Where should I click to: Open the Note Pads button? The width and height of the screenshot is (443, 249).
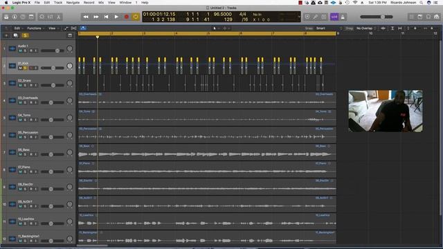pos(420,17)
